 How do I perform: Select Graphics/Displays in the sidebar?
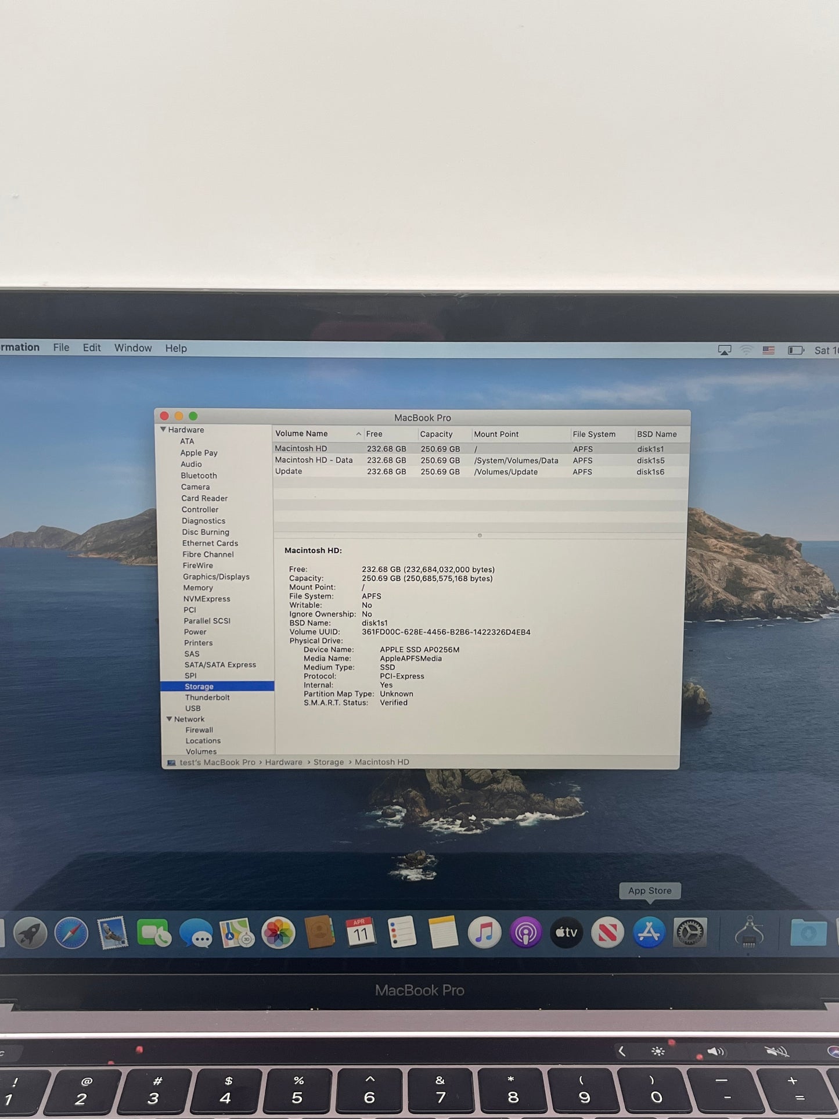tap(216, 577)
